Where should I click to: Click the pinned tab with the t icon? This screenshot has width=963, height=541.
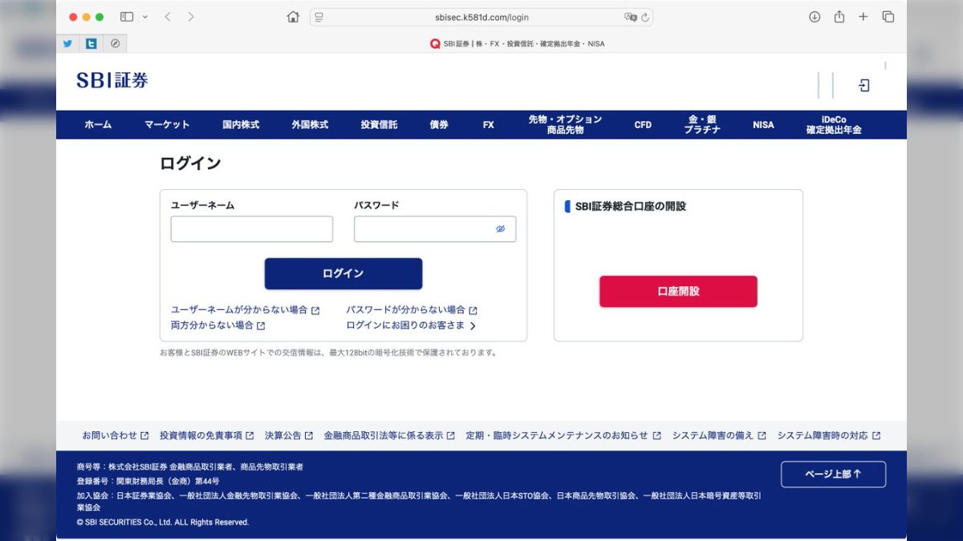[x=91, y=43]
